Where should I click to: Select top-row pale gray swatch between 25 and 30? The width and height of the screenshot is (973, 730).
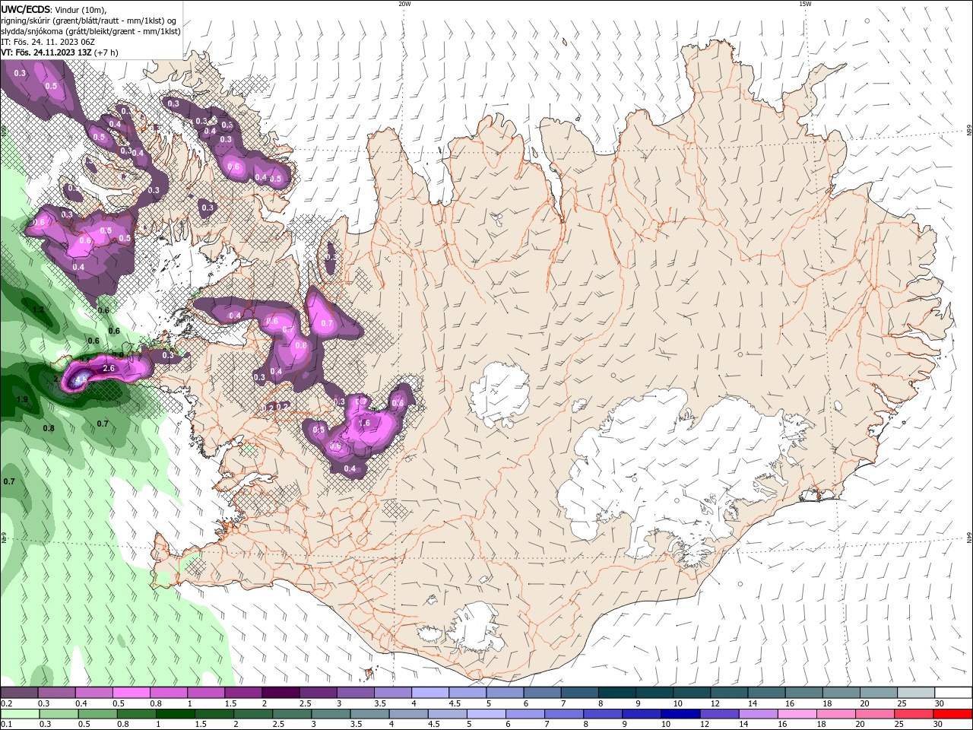pos(916,693)
